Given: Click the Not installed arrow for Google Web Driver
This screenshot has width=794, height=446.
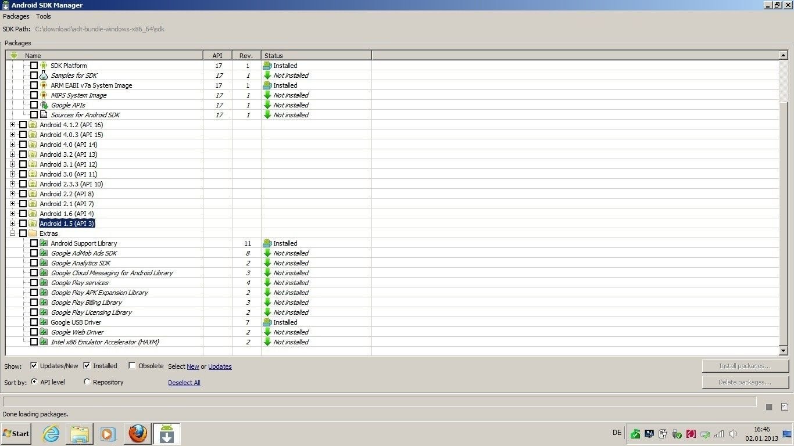Looking at the screenshot, I should [x=267, y=332].
